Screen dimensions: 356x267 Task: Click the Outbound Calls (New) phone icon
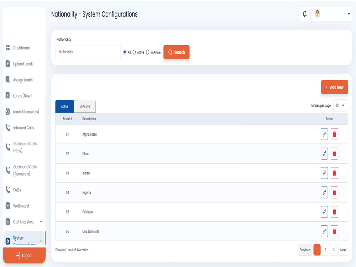point(8,147)
